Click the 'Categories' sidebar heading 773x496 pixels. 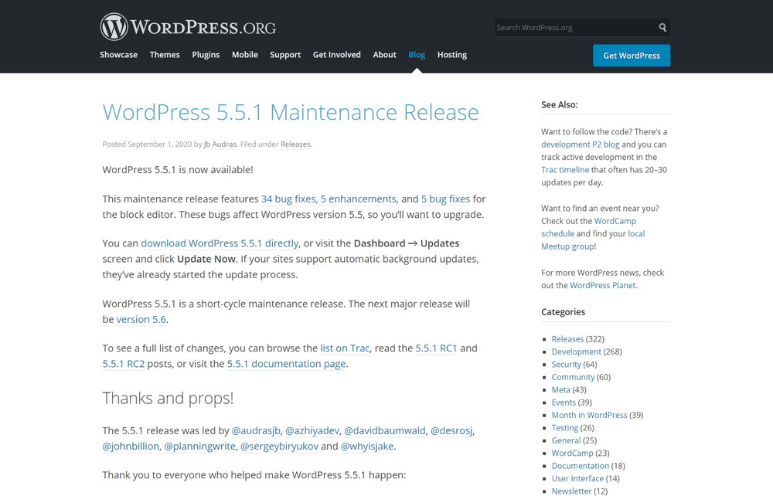563,312
